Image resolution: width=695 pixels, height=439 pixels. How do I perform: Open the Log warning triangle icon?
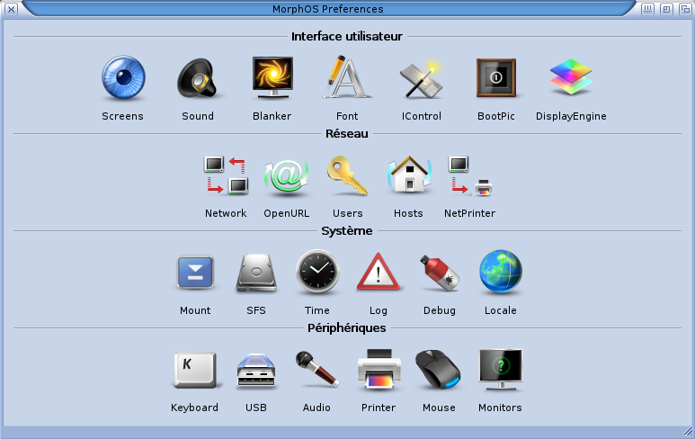379,272
